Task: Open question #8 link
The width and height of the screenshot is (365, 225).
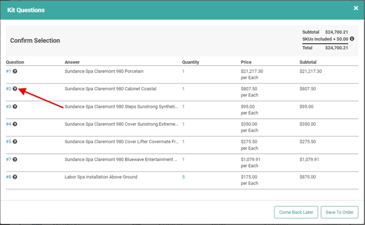Action: [x=8, y=177]
